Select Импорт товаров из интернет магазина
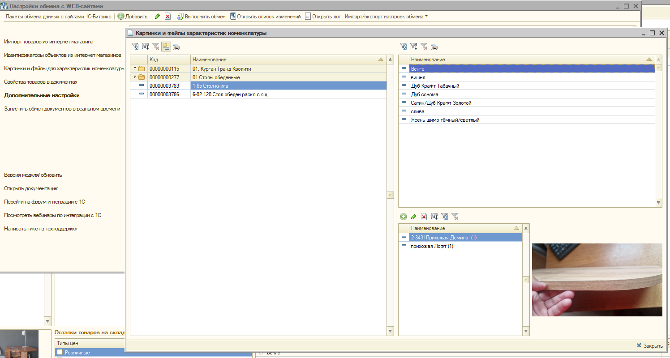The image size is (670, 358). click(x=49, y=42)
